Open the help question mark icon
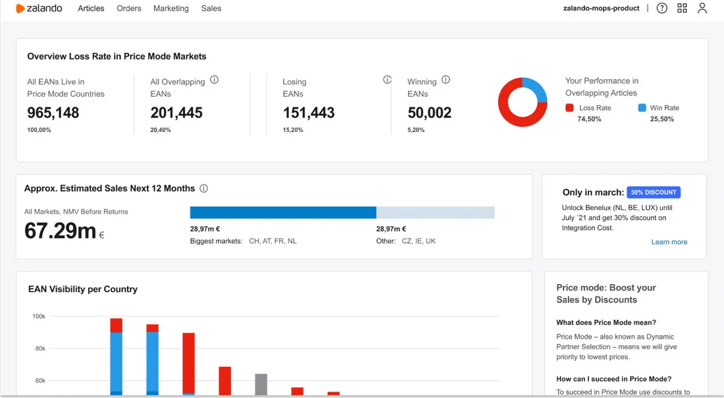Viewport: 724px width, 398px height. point(661,8)
